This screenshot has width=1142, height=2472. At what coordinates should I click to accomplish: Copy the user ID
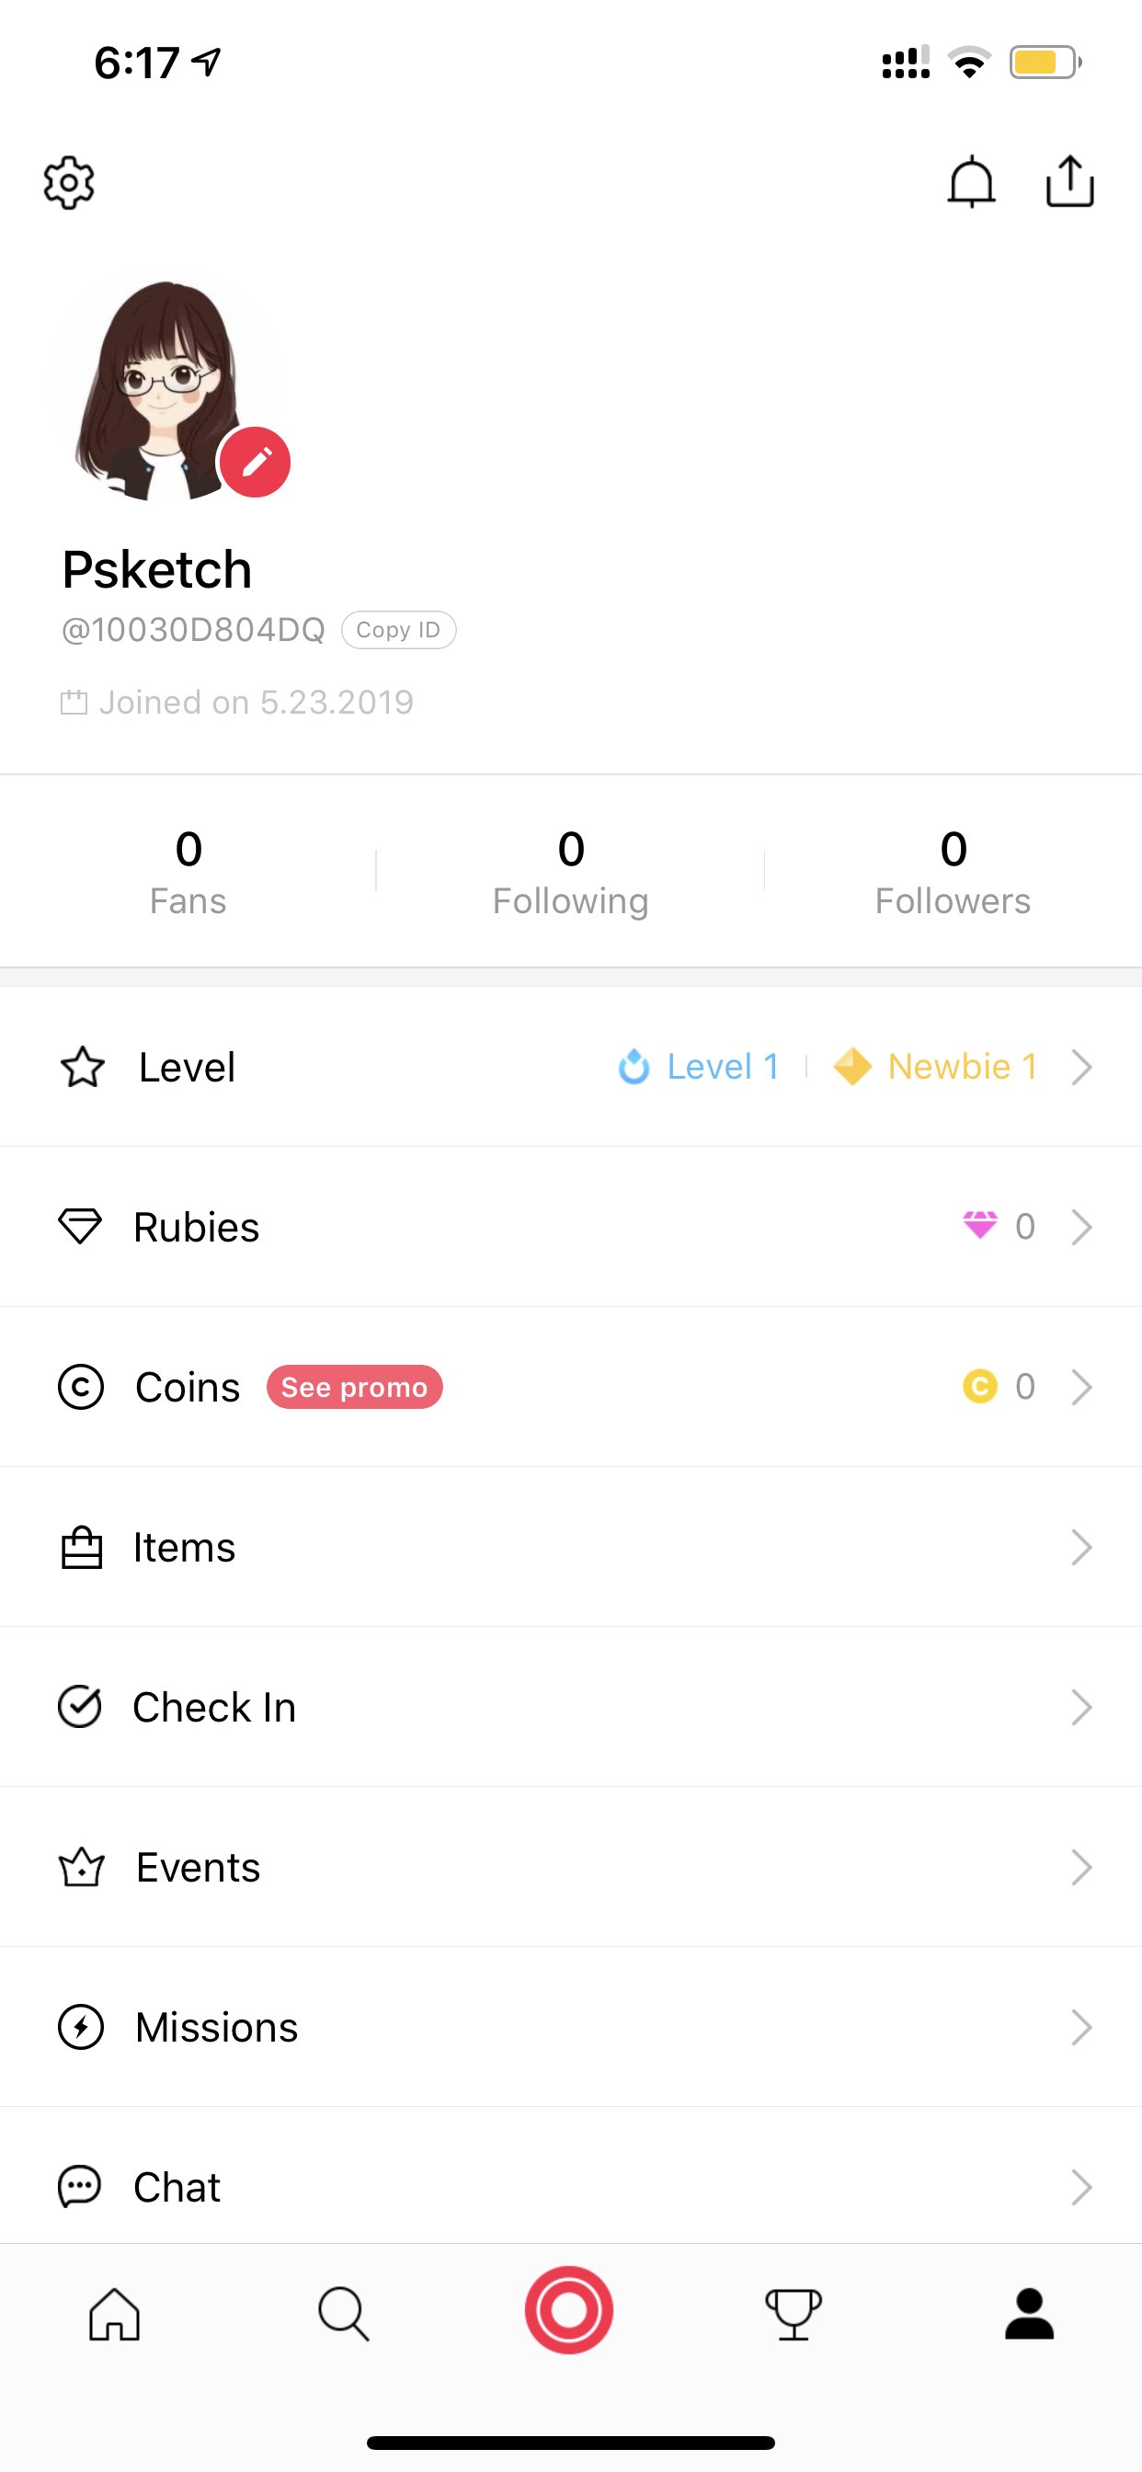coord(398,630)
